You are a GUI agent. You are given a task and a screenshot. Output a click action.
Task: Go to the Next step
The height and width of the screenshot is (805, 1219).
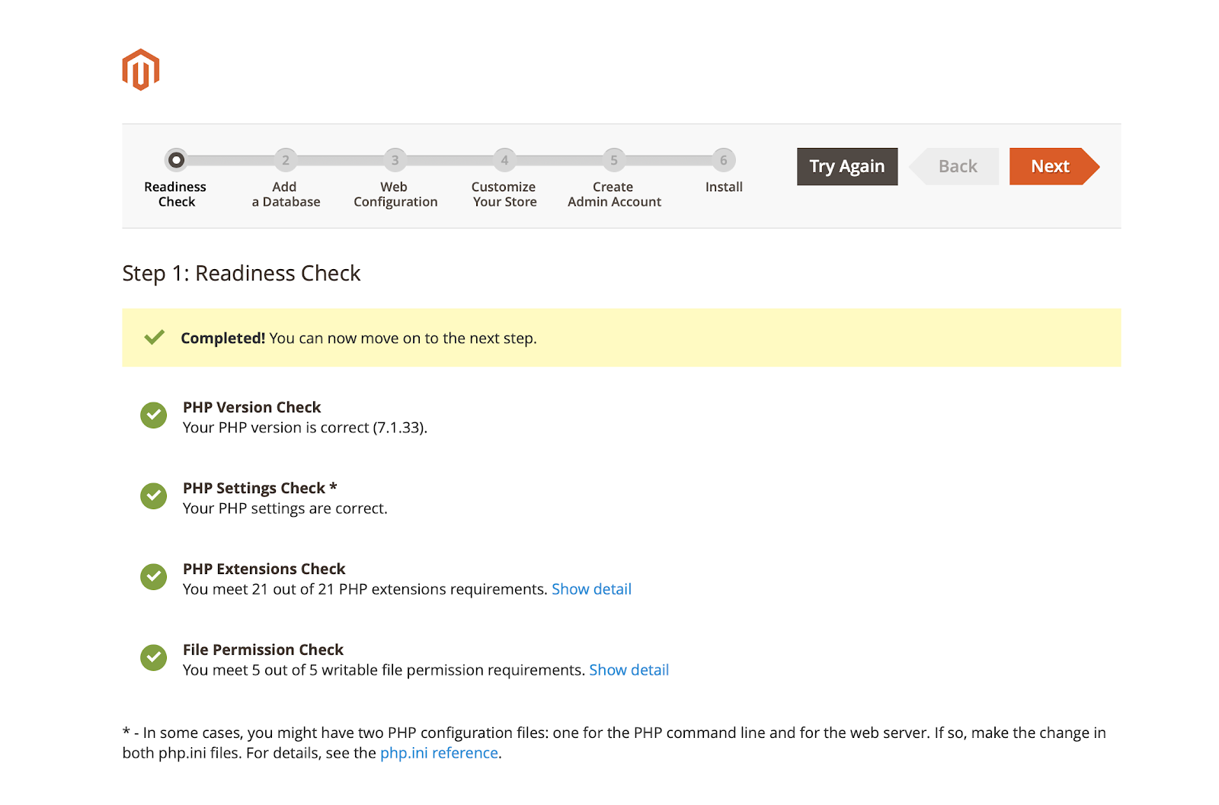click(1054, 166)
